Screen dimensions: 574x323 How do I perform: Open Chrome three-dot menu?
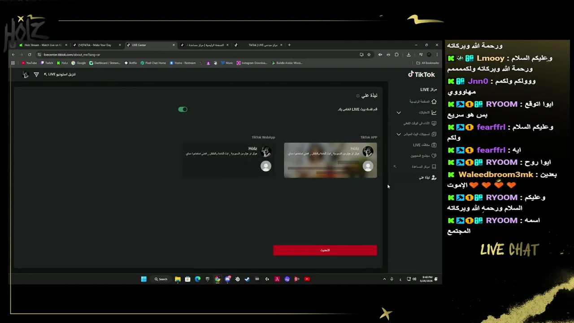click(x=437, y=55)
